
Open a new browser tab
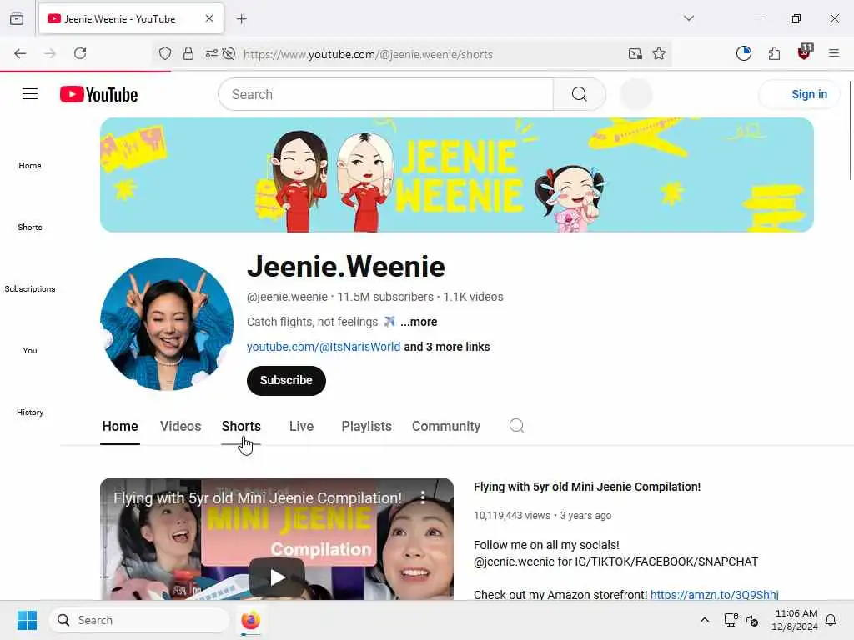[242, 19]
